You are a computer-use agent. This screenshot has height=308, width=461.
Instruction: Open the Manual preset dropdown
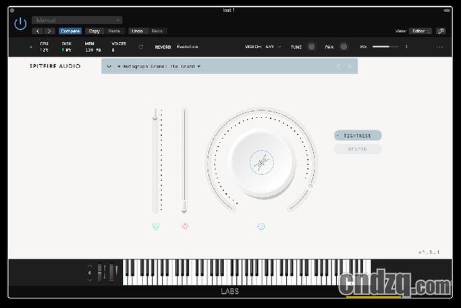(x=77, y=20)
